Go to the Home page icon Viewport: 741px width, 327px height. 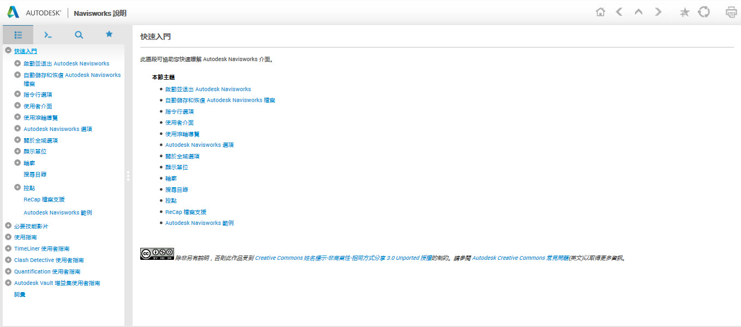pyautogui.click(x=600, y=12)
